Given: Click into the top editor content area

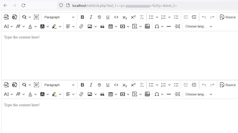Looking at the screenshot, I should point(120,55).
